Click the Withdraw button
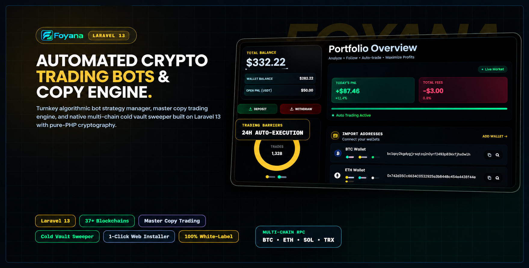 300,109
